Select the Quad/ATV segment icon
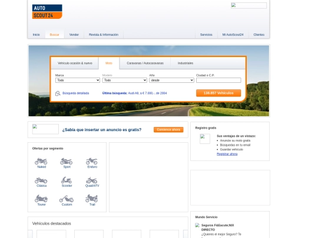The width and height of the screenshot is (318, 238). 92,180
